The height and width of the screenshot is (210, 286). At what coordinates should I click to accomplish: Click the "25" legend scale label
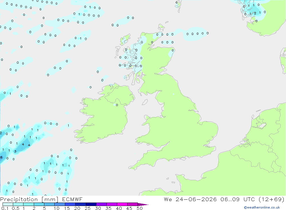tap(88, 208)
